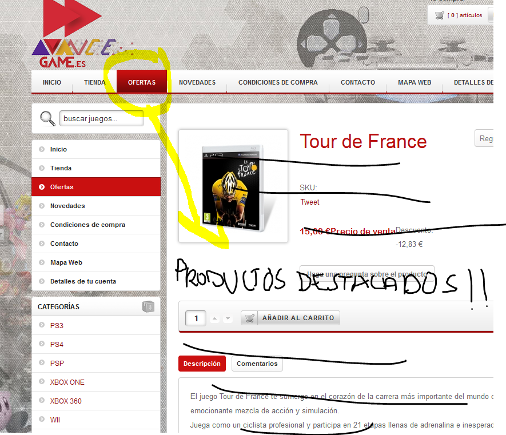
Task: Click the bullet icon beside PSP category
Action: [x=42, y=362]
